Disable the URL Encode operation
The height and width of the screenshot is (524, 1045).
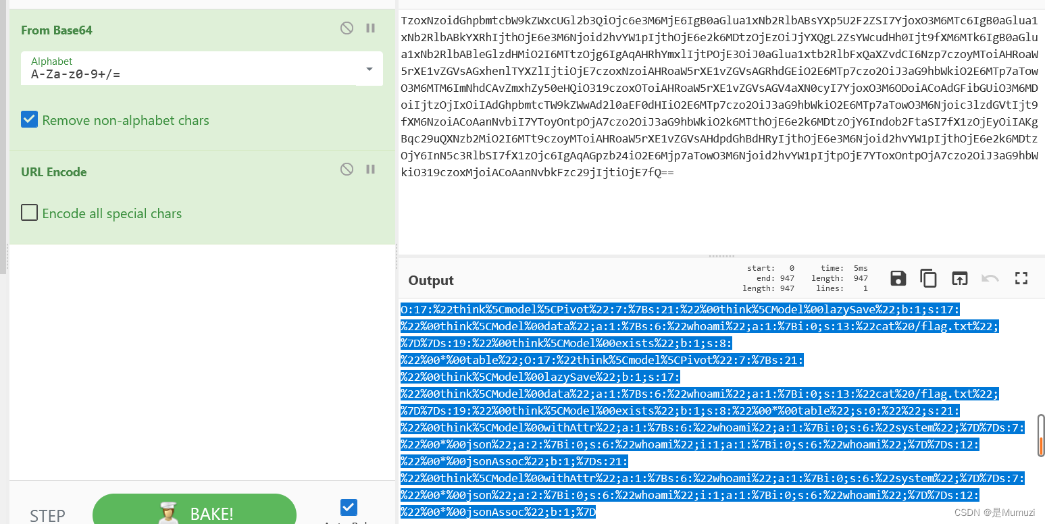(347, 169)
